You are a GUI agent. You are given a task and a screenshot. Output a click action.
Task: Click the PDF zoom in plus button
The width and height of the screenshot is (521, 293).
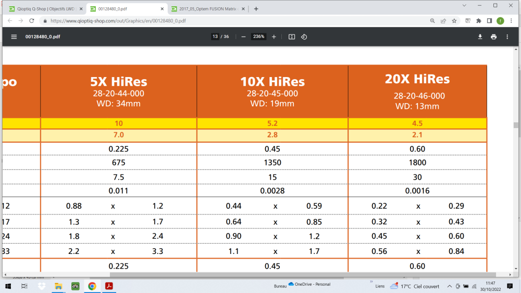click(274, 37)
